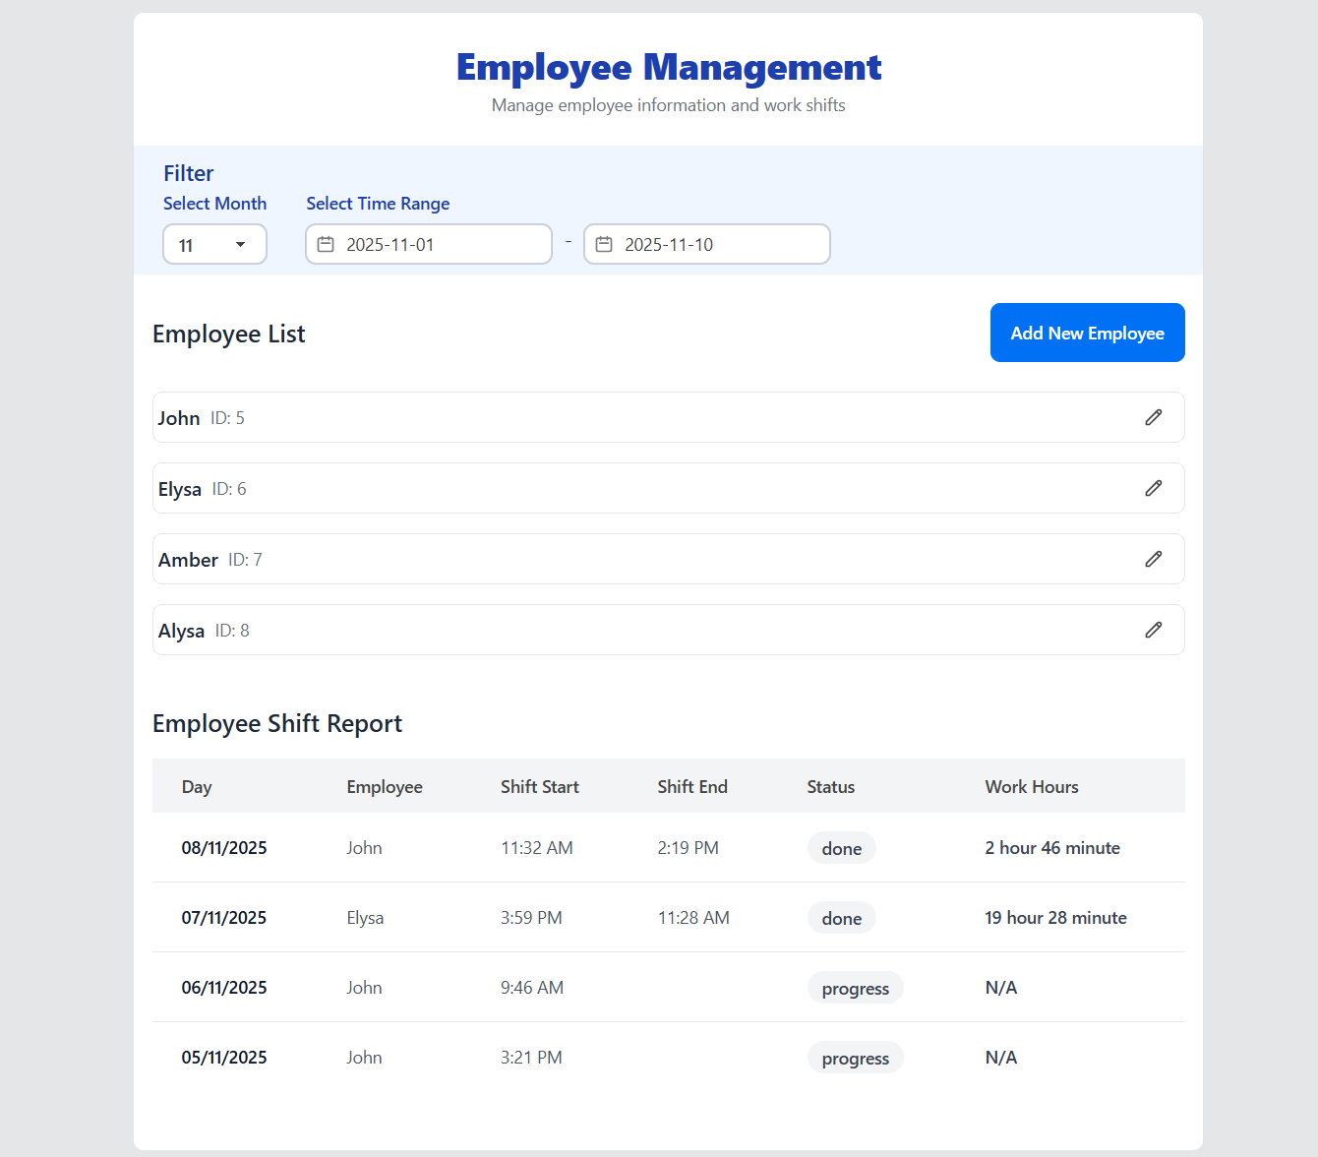Viewport: 1318px width, 1157px height.
Task: Click progress badge for 05/11/2025 shift
Action: pos(855,1058)
